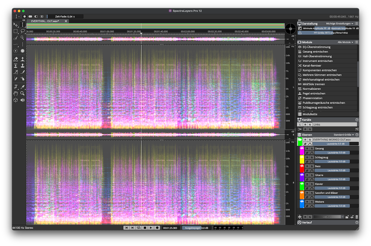Collapse the right side panel arrows

(x=299, y=20)
